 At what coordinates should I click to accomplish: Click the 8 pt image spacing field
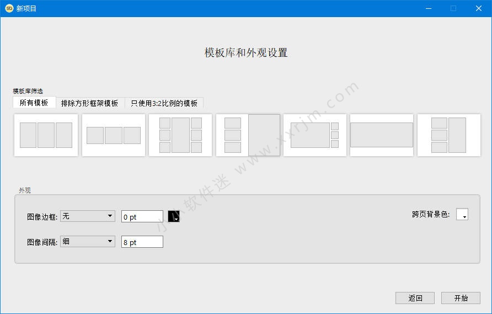tap(142, 242)
